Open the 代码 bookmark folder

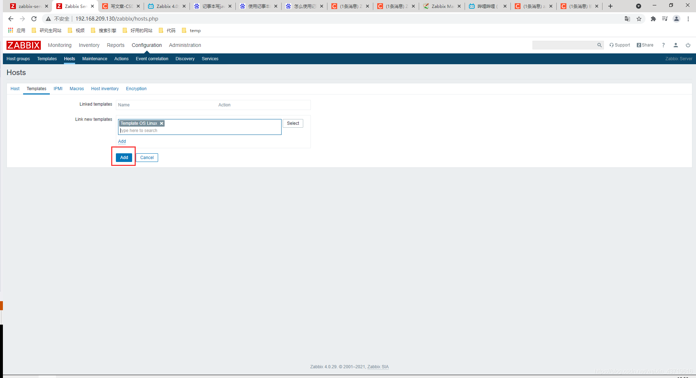click(x=167, y=31)
